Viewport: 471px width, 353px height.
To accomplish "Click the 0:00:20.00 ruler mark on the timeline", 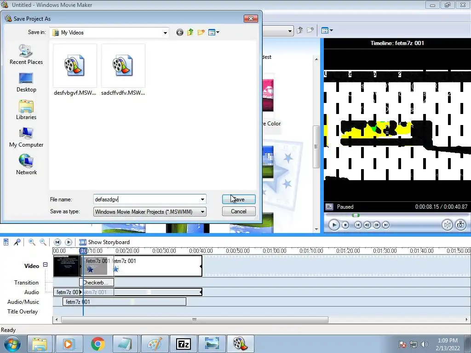I will point(127,251).
